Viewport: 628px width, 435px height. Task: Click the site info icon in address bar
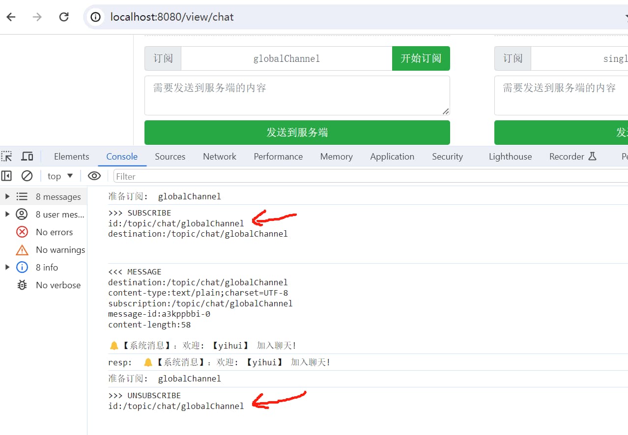tap(95, 17)
